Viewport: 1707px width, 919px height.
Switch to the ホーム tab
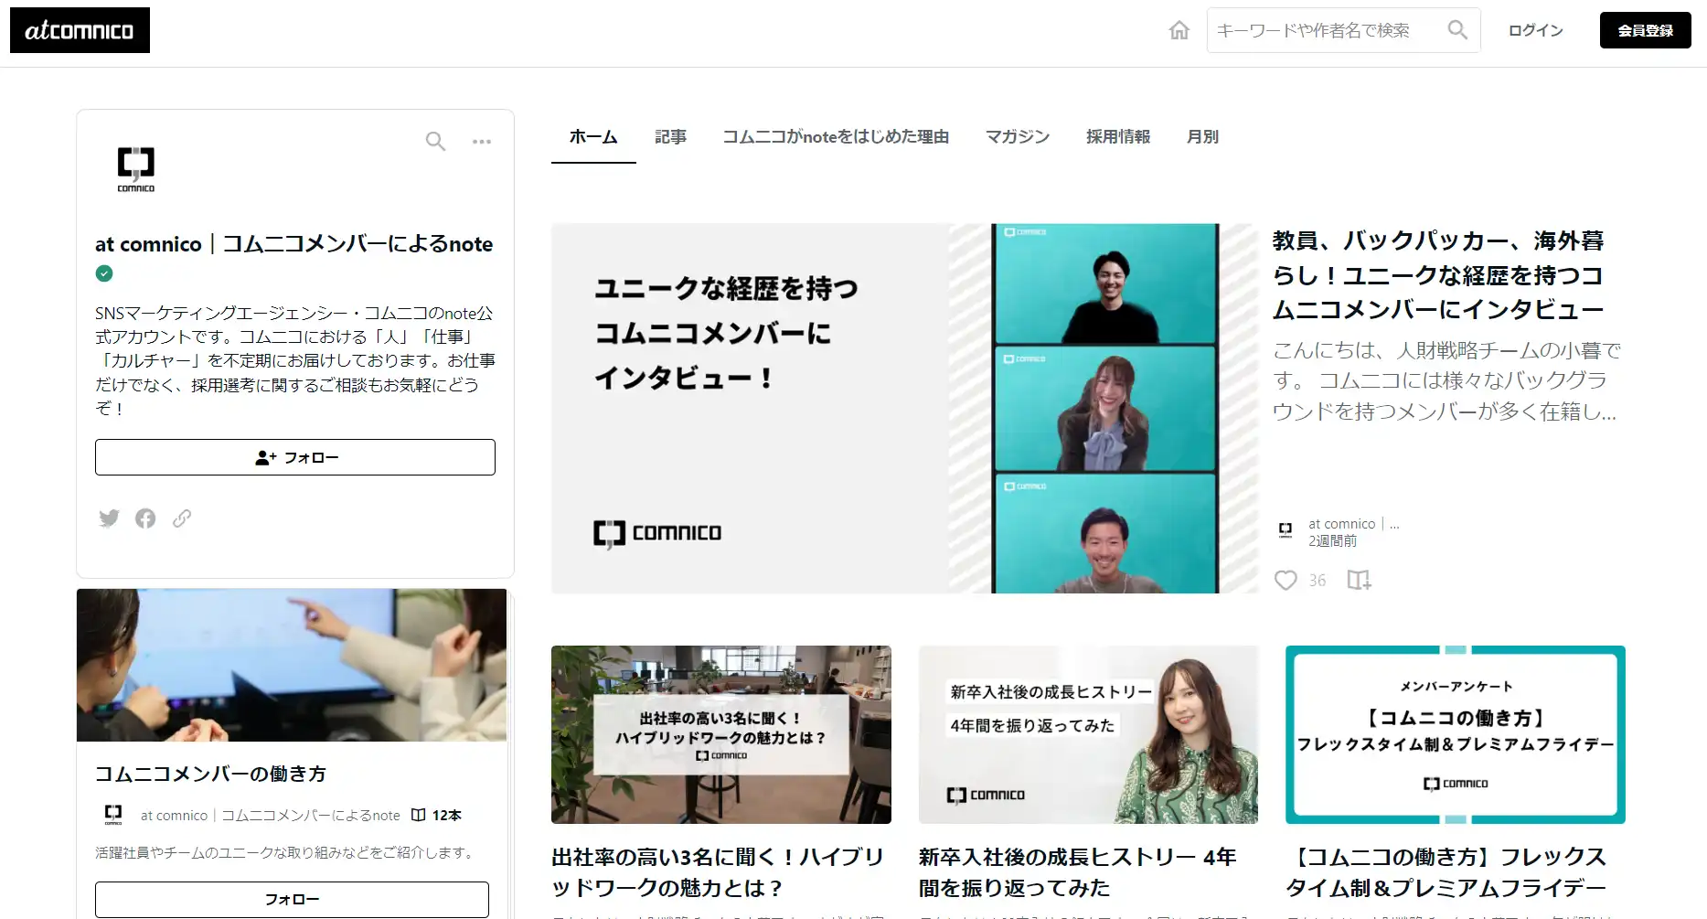pyautogui.click(x=593, y=137)
